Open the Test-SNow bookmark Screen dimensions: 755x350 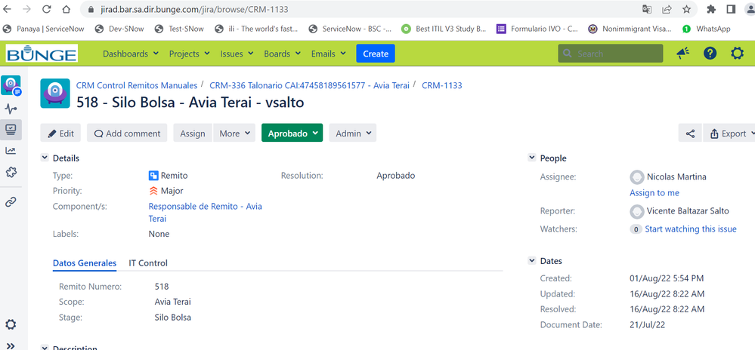coord(179,29)
